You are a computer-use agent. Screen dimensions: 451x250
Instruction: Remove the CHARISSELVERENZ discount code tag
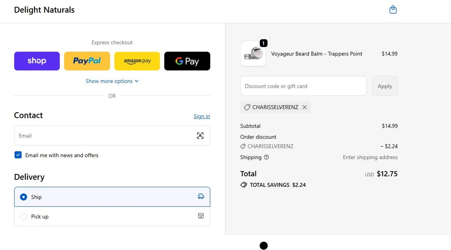click(305, 107)
